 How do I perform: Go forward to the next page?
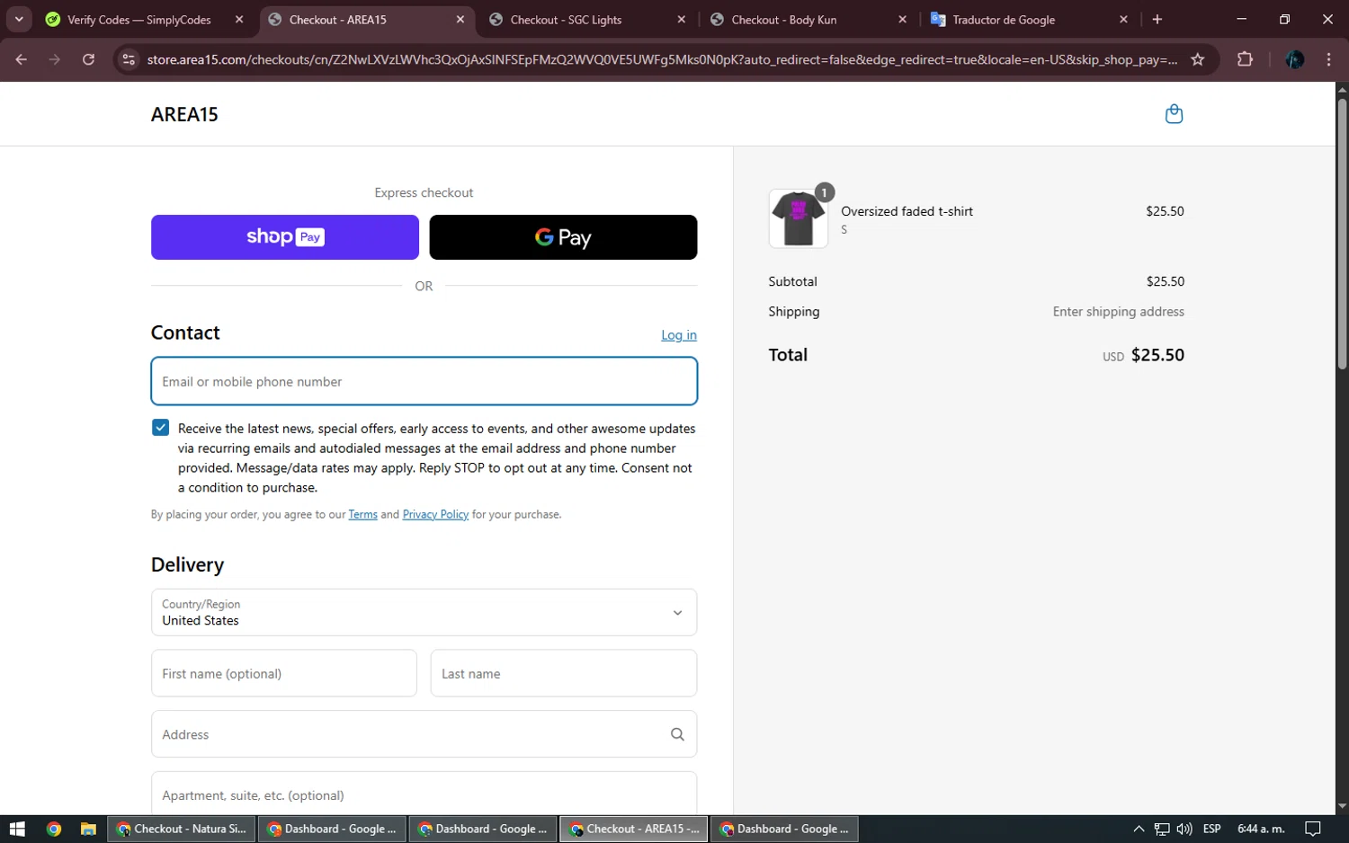point(55,59)
